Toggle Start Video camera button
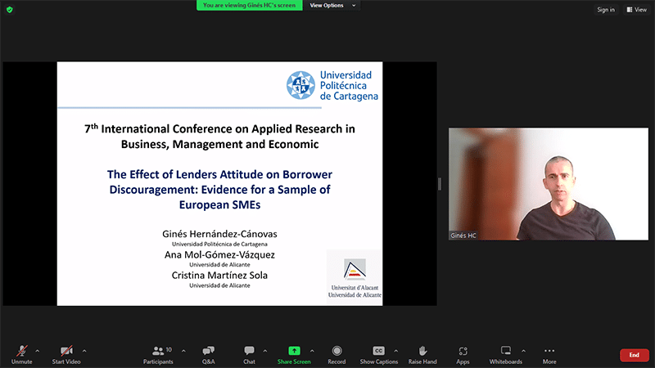Viewport: 655px width, 368px height. 66,351
